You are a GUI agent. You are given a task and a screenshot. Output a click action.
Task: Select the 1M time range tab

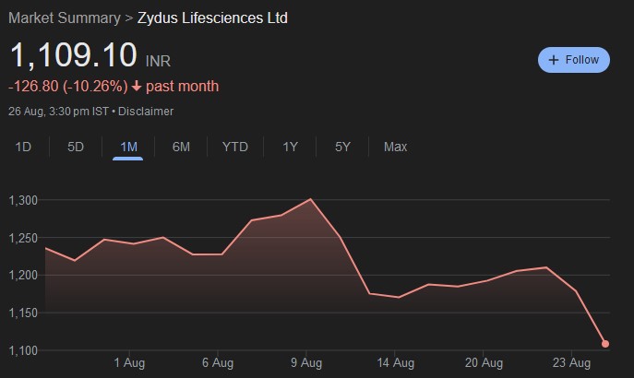(x=128, y=147)
